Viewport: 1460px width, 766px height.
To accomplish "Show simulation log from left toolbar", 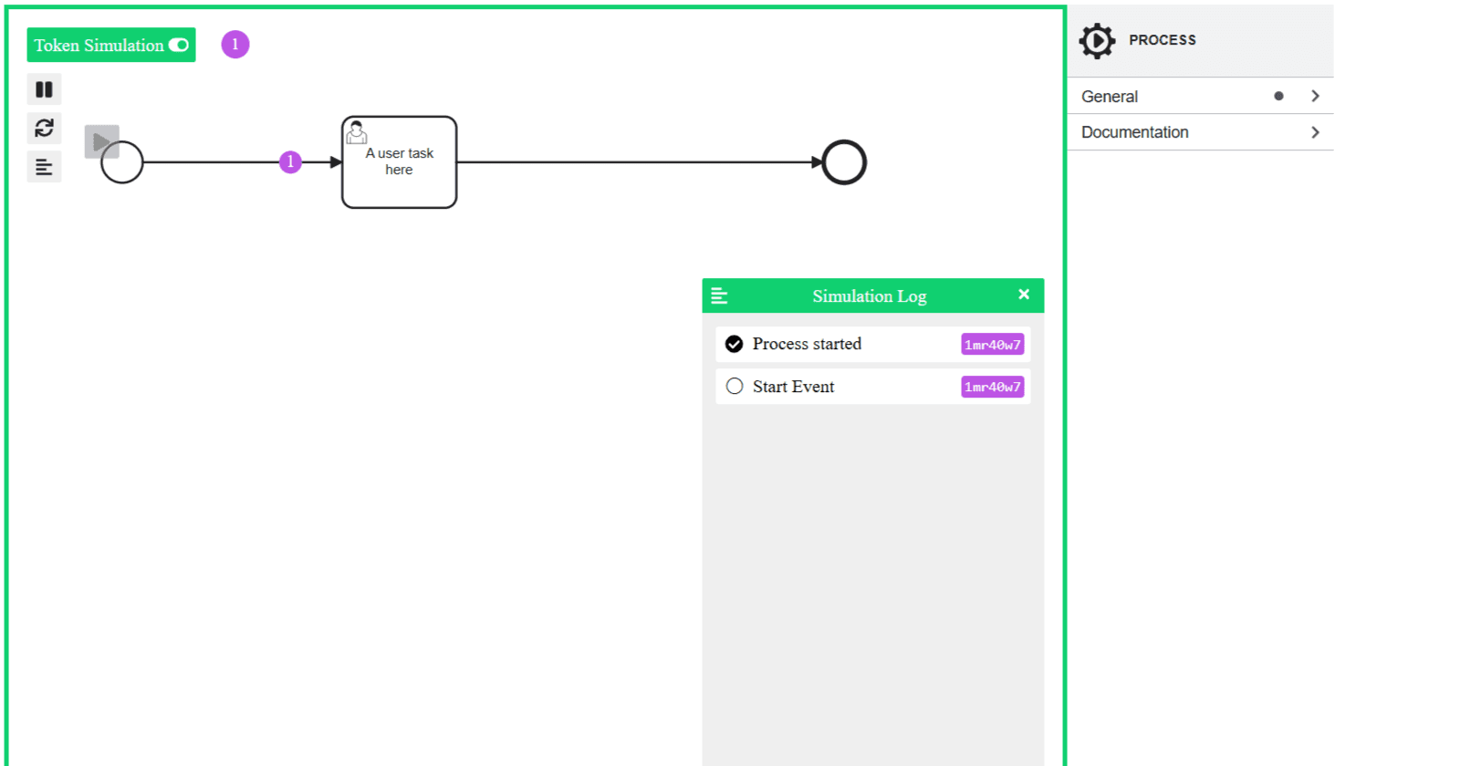I will [x=44, y=168].
